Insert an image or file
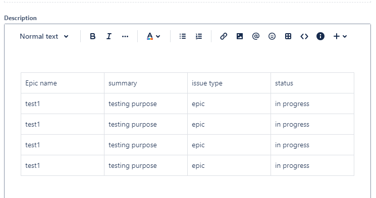Viewport: 376px width, 198px height. (240, 36)
